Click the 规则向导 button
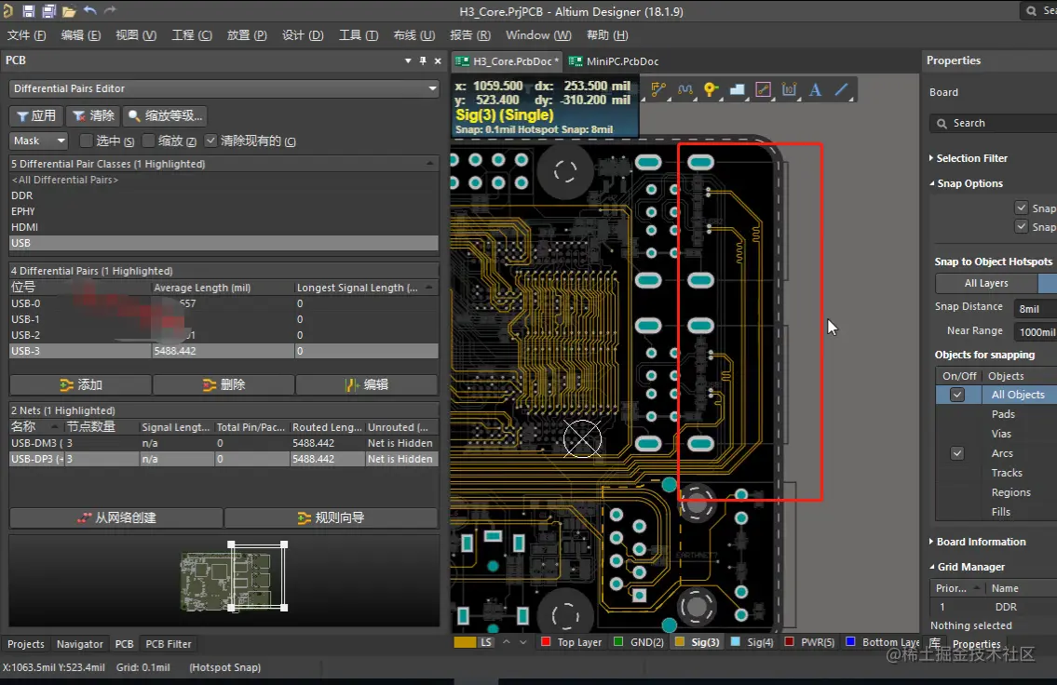Image resolution: width=1057 pixels, height=685 pixels. point(331,517)
